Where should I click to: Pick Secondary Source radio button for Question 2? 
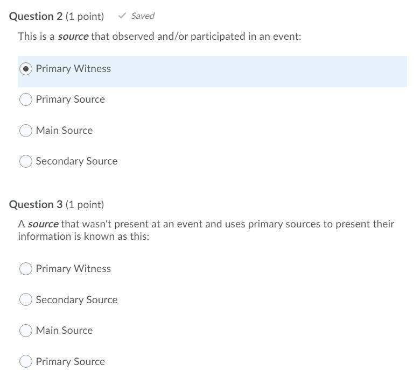point(25,161)
